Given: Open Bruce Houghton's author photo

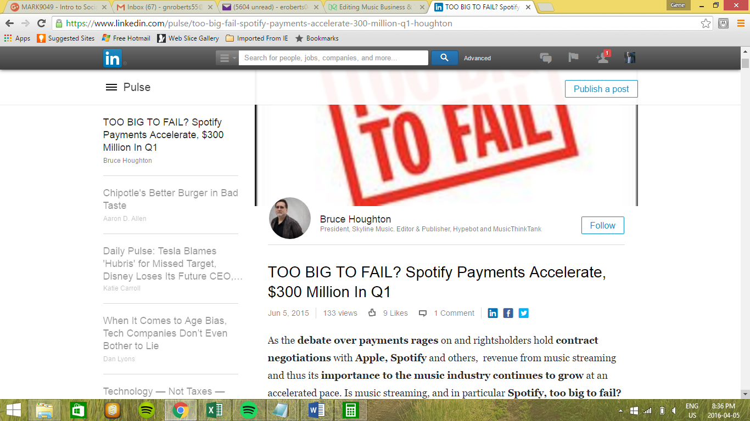Looking at the screenshot, I should [x=290, y=218].
